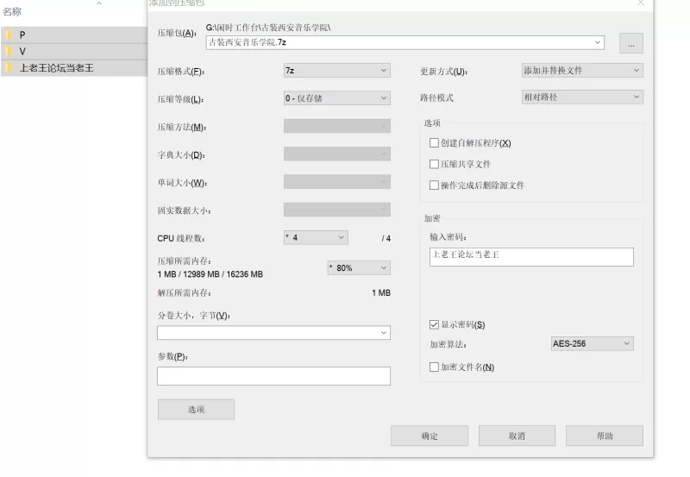Uncheck 显示密码 checkbox

tap(435, 325)
